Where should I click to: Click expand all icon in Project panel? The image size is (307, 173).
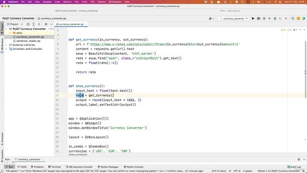34,24
